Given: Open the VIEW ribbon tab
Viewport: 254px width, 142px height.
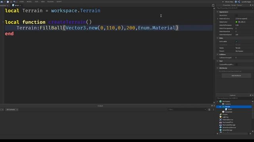Looking at the screenshot, I should click(43, 2).
